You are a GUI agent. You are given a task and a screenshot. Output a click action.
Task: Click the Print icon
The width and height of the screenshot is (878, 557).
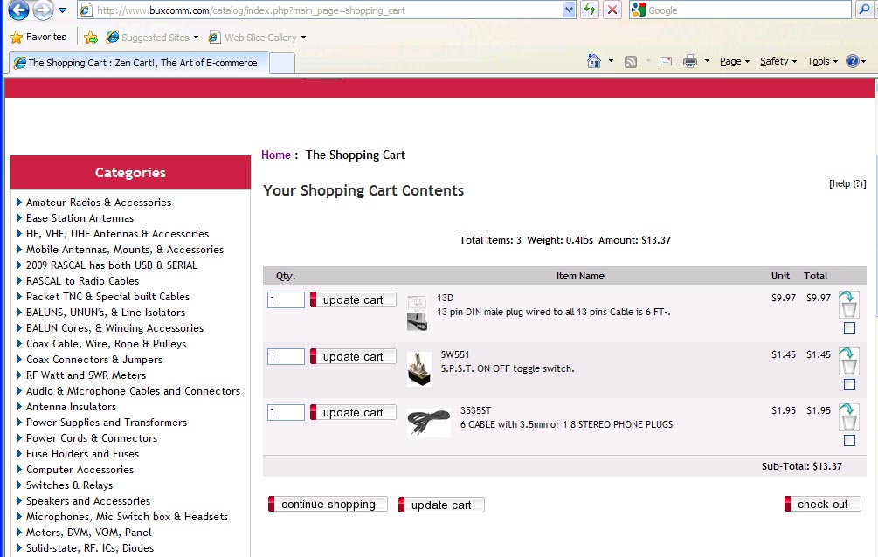click(690, 62)
